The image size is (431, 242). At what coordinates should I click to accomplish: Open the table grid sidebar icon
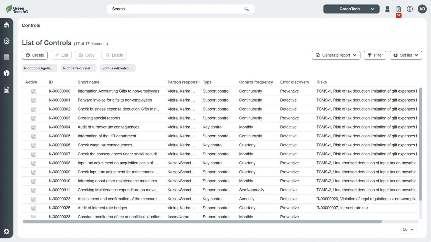pyautogui.click(x=6, y=57)
